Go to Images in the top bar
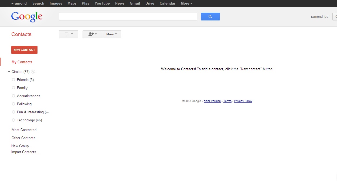 [56, 3]
